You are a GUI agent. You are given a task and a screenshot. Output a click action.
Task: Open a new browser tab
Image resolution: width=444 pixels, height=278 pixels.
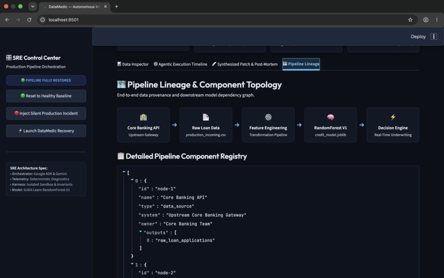(116, 7)
